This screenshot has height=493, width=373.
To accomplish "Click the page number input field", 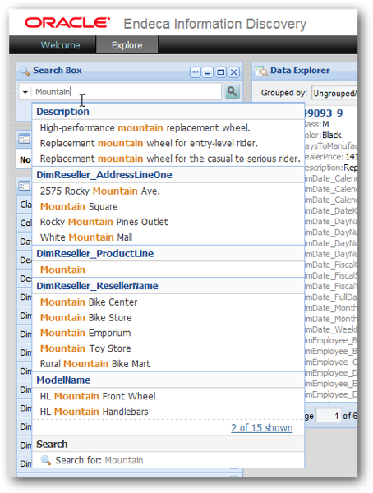I will [329, 416].
